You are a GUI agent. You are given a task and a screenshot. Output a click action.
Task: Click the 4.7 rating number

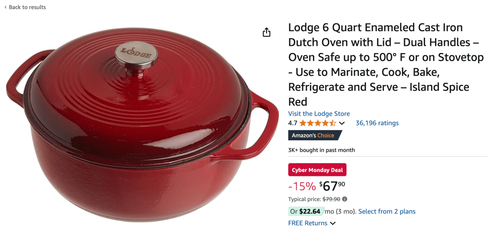click(293, 123)
